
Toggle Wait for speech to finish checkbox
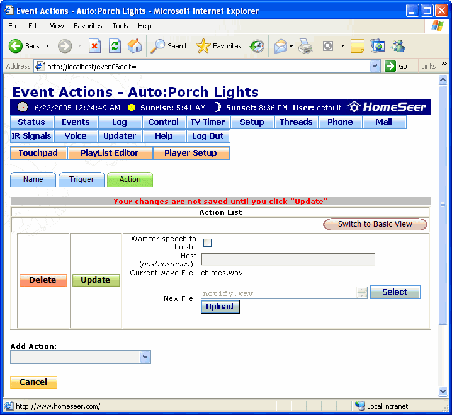pyautogui.click(x=207, y=242)
